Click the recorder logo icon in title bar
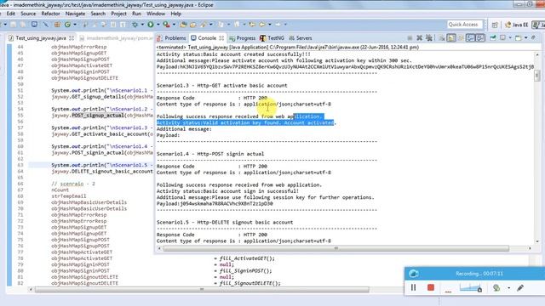545x306 pixels. (414, 274)
